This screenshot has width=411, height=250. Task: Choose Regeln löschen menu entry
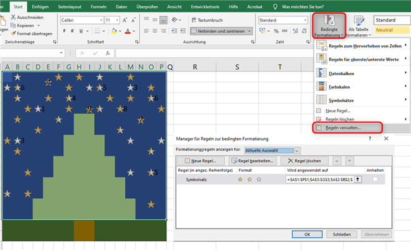(x=362, y=119)
